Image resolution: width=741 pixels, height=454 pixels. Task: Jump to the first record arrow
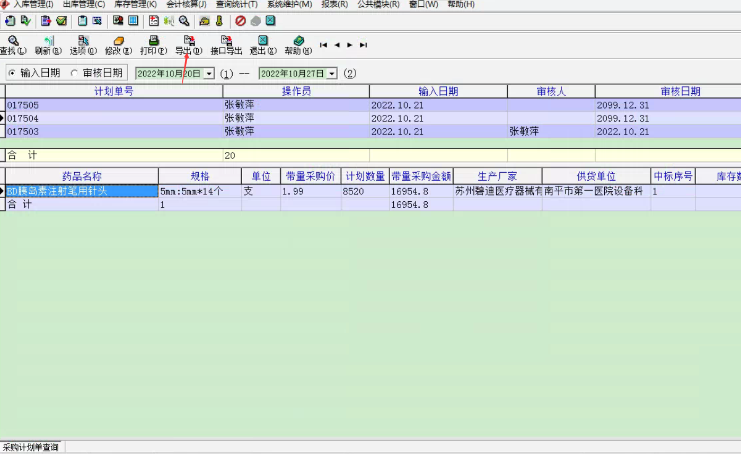(323, 45)
